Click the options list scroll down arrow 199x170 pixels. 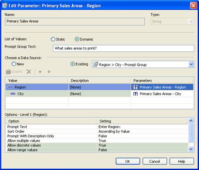point(191,149)
